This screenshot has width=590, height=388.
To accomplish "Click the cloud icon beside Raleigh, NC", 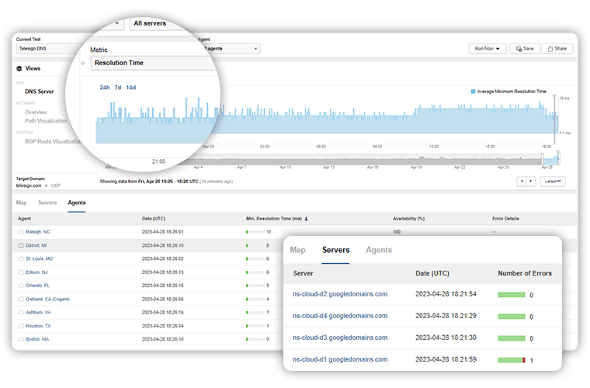I will (x=21, y=232).
